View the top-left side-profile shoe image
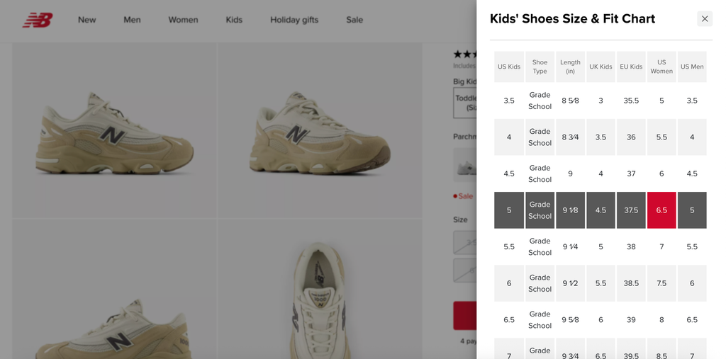Viewport: 726px width, 359px height. pos(115,131)
